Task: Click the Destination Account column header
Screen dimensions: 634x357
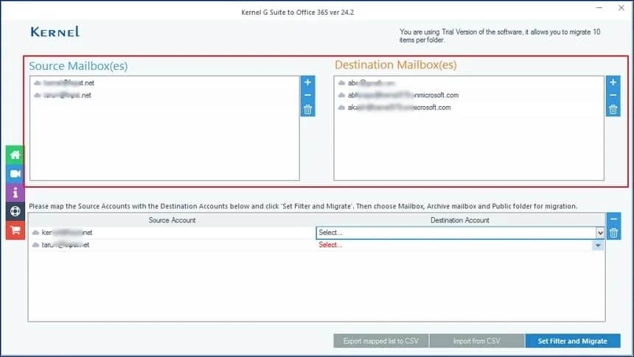Action: tap(460, 220)
